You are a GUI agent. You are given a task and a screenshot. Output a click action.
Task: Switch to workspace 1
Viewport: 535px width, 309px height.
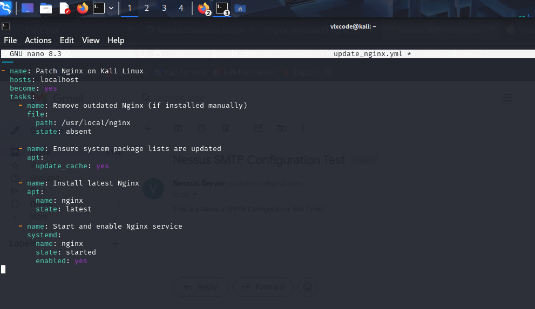click(130, 8)
